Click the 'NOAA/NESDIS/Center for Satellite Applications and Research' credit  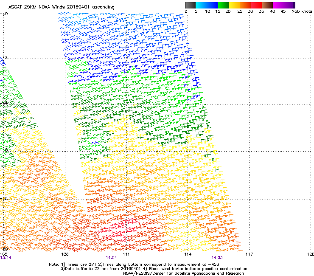183,273
